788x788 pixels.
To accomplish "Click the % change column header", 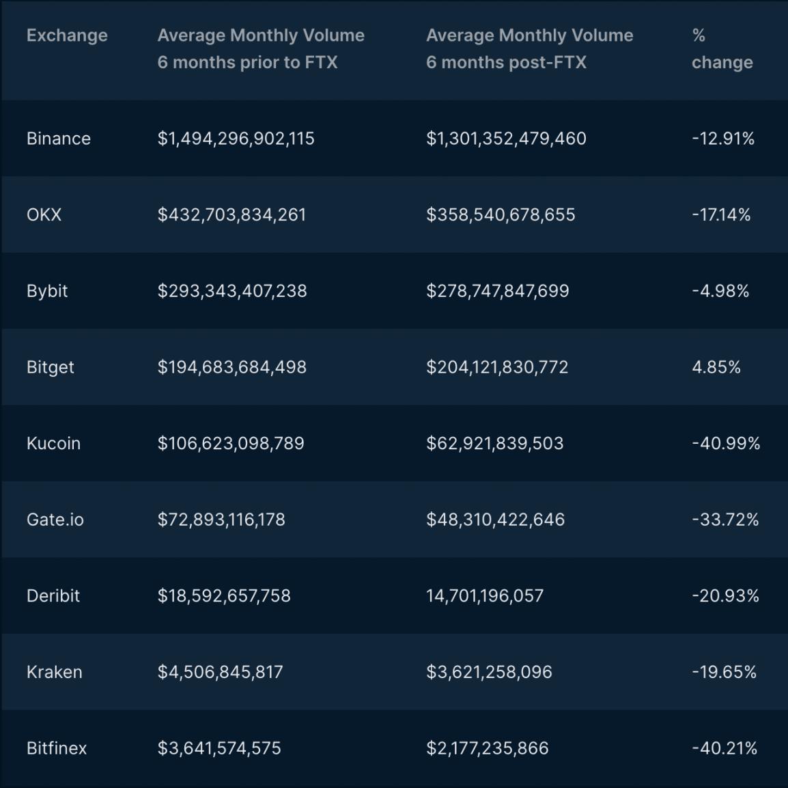I will point(722,49).
